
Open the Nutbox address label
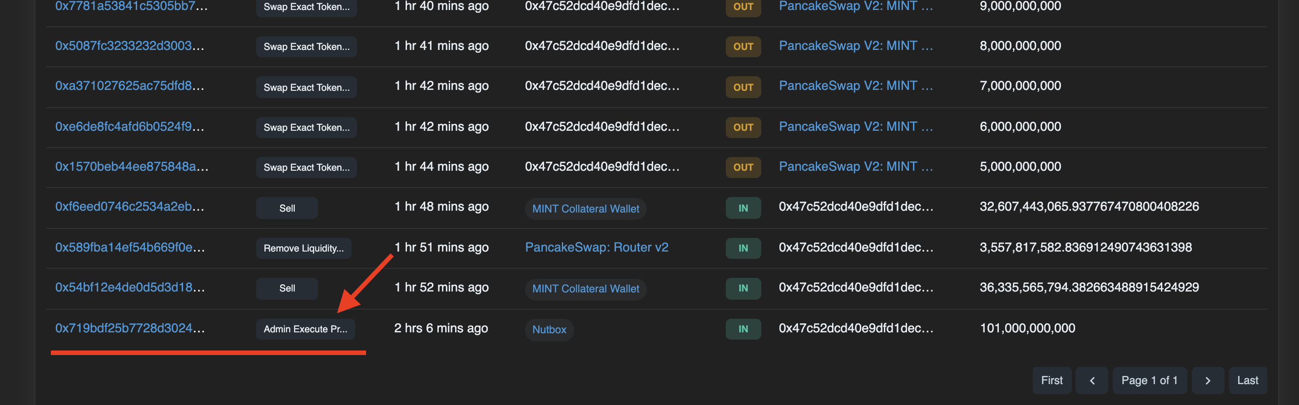pyautogui.click(x=549, y=329)
